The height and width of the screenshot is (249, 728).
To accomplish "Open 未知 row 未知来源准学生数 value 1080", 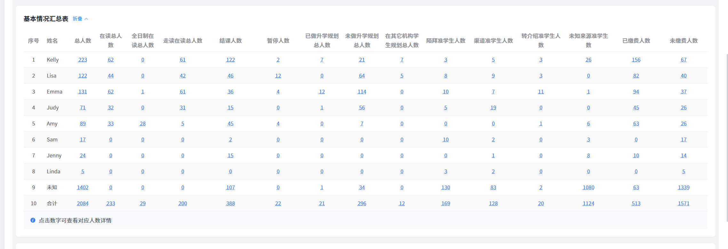I will click(588, 187).
